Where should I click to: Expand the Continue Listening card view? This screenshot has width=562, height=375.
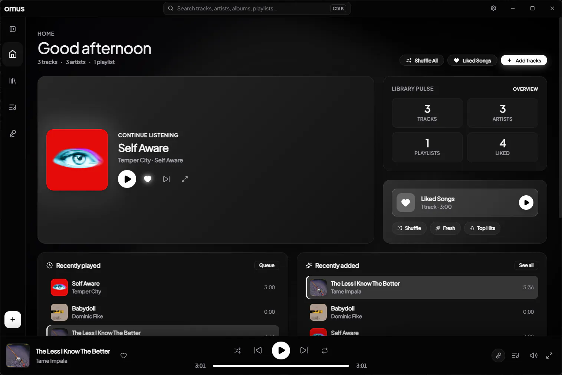[185, 179]
